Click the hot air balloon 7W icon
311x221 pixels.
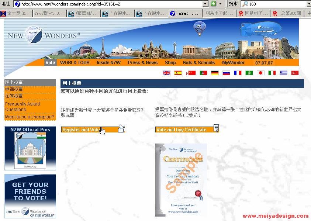pos(200,28)
